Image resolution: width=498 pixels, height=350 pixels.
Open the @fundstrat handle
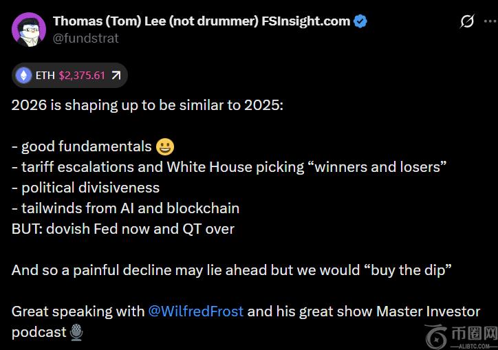tap(85, 39)
